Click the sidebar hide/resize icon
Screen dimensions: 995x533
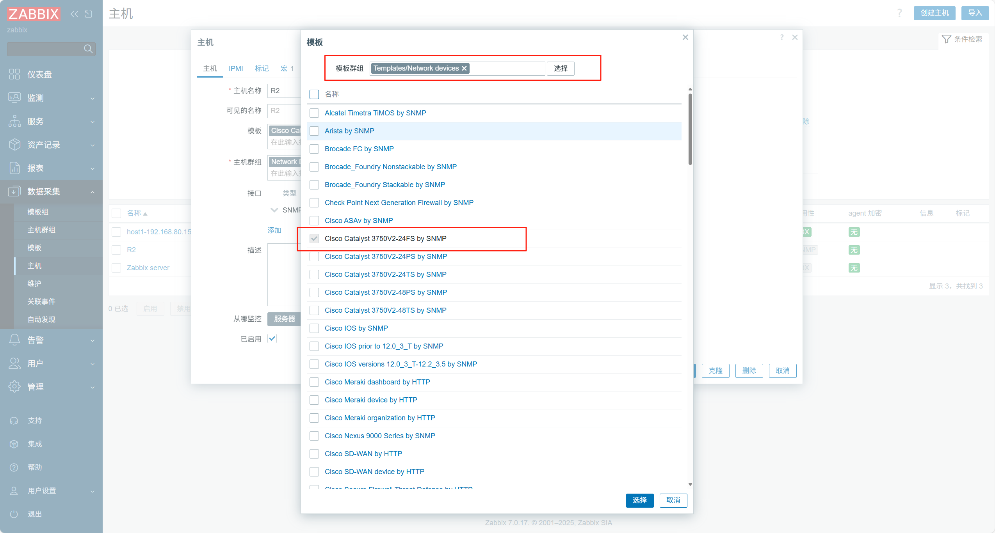point(89,14)
